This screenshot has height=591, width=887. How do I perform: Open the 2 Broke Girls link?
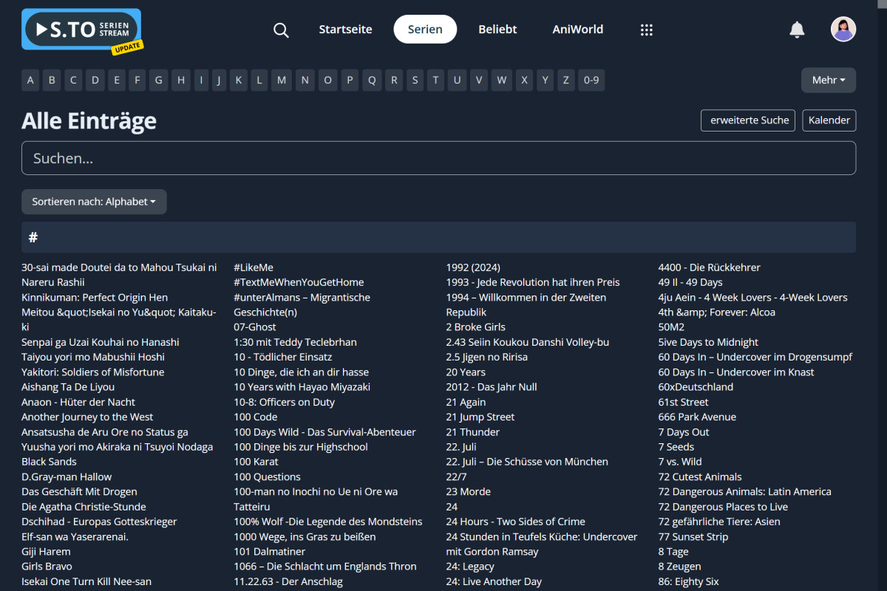pos(475,327)
